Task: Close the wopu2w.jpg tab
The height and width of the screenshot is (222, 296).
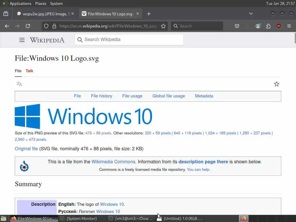Action: click(x=73, y=14)
